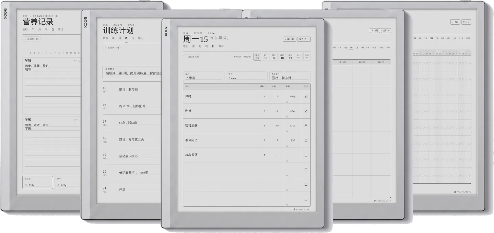Viewport: 494px width, 233px height.
Task: Switch to 年 tab on the 周一15 page
Action: pos(194,46)
